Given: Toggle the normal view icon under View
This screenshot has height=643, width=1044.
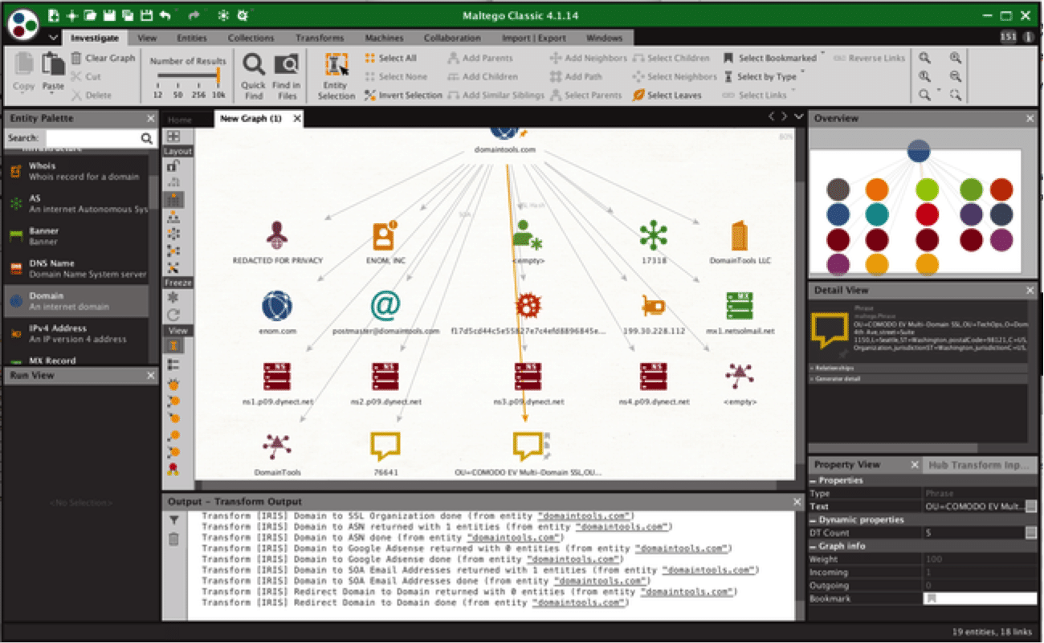Looking at the screenshot, I should 173,346.
